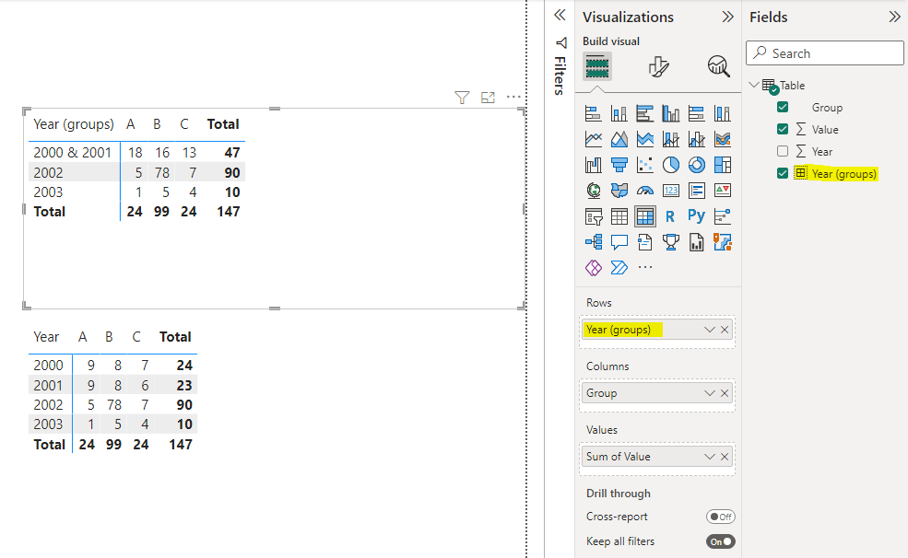Insert a funnel chart visual

619,165
